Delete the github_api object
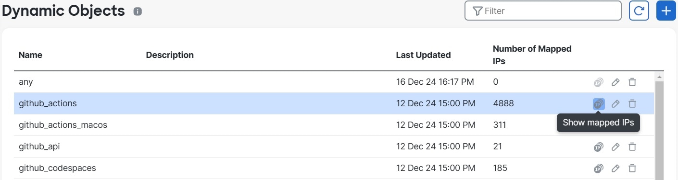Screen dimensions: 678x180 [632, 146]
